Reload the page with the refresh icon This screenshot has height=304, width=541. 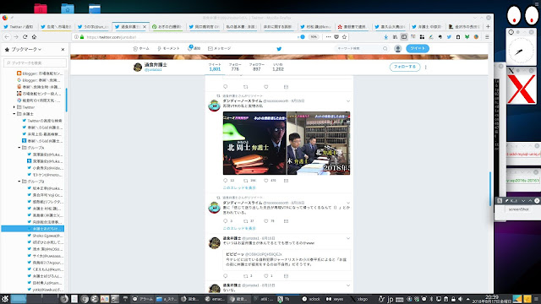tap(25, 37)
